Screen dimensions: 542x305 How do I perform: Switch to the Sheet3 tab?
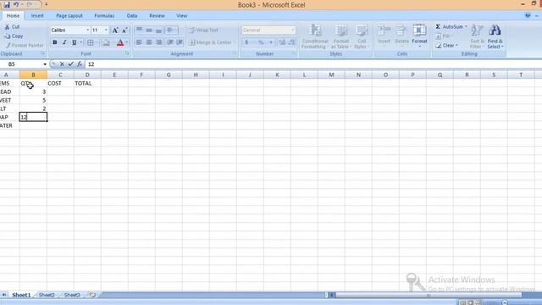(72, 295)
